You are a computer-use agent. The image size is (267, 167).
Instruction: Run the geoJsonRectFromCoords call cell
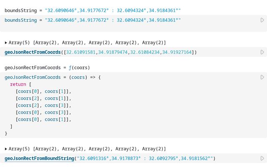tap(262, 52)
